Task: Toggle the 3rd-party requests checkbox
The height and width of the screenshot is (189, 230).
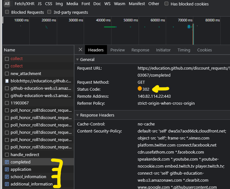Action: point(49,12)
